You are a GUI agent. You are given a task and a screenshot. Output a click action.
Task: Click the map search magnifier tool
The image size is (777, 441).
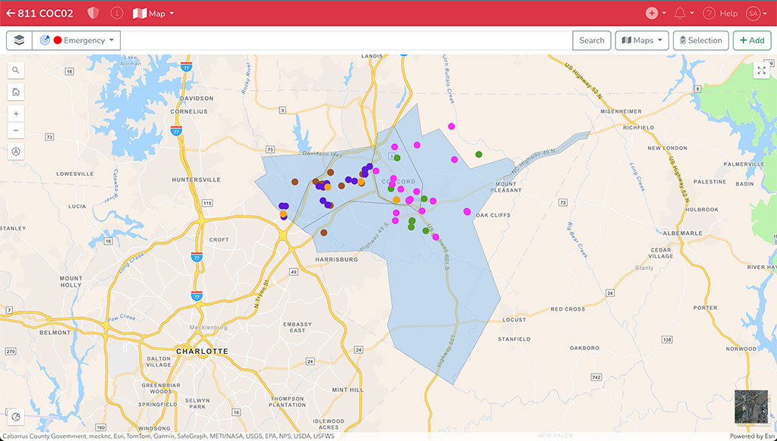tap(16, 70)
